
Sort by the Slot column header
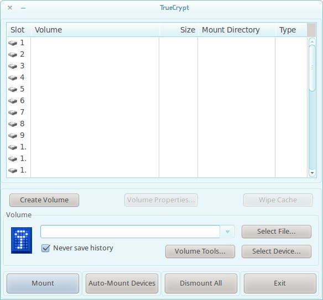pyautogui.click(x=19, y=30)
